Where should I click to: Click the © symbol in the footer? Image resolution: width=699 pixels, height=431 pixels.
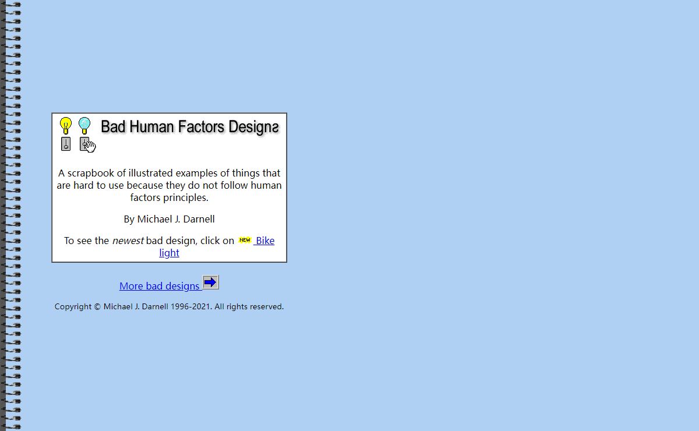point(97,306)
